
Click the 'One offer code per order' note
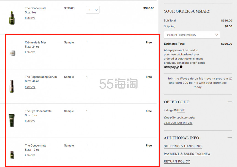pos(180,117)
